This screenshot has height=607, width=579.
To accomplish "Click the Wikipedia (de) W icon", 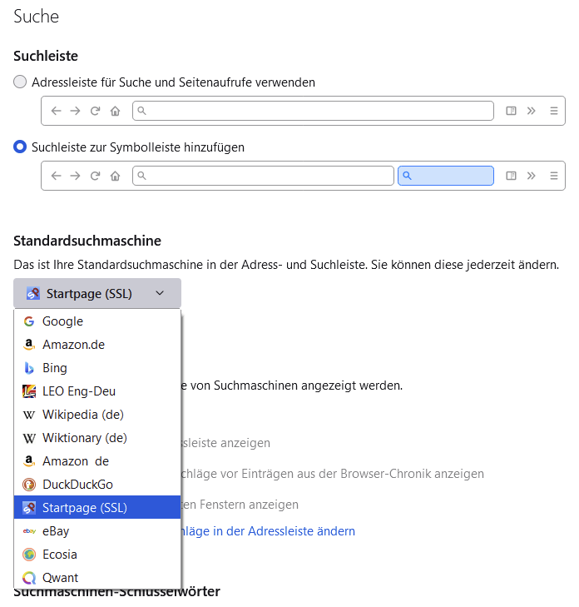I will [29, 415].
